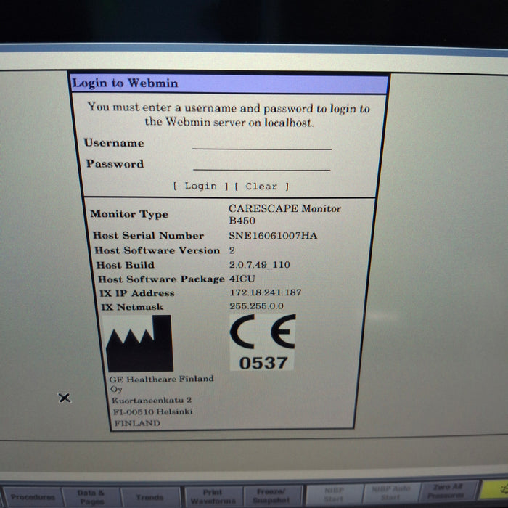Click the 4ICU software package value
The height and width of the screenshot is (508, 508).
[x=242, y=279]
